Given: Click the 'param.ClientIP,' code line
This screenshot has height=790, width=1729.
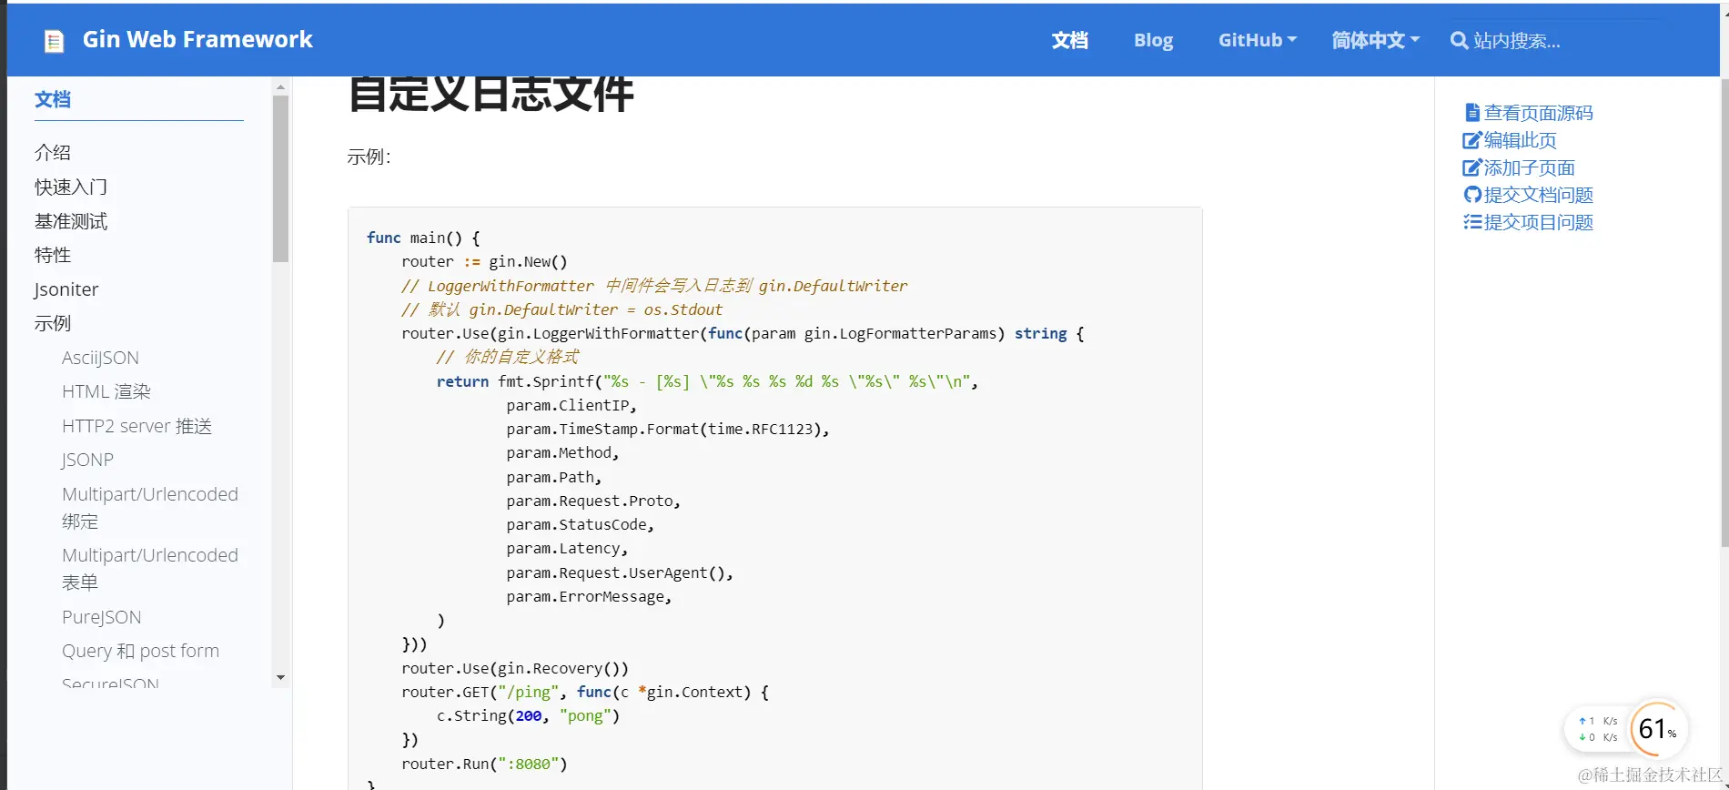Looking at the screenshot, I should coord(571,405).
